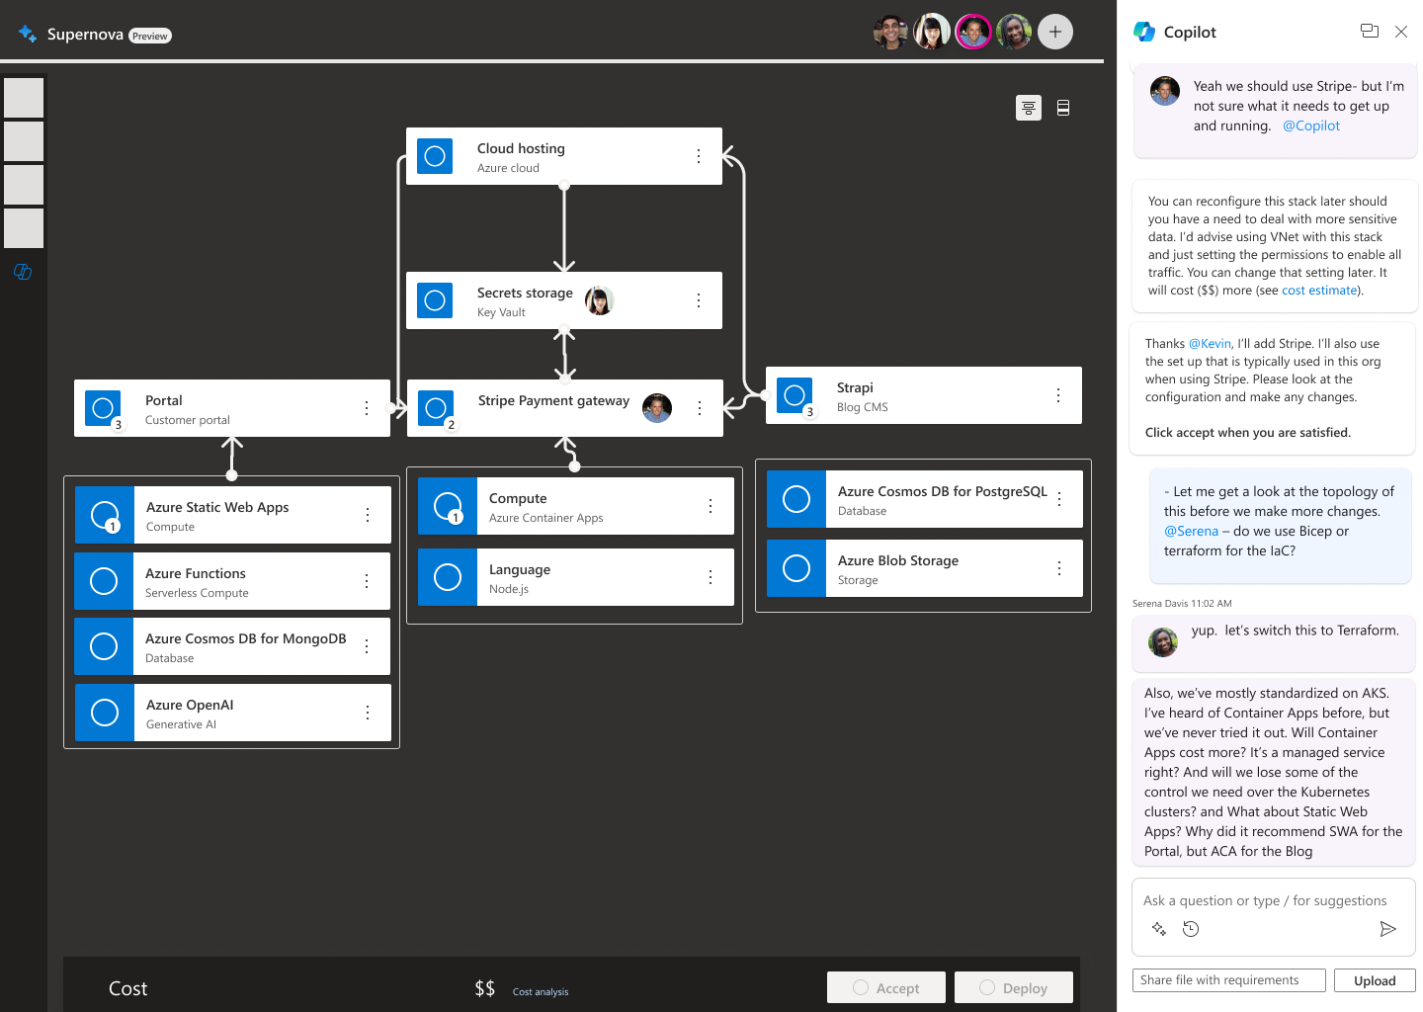The height and width of the screenshot is (1012, 1423).
Task: Select the Compute Azure Container Apps icon
Action: pos(448,506)
